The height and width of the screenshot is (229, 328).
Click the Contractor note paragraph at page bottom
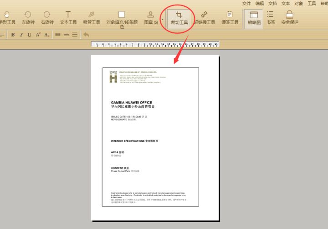[x=149, y=198]
